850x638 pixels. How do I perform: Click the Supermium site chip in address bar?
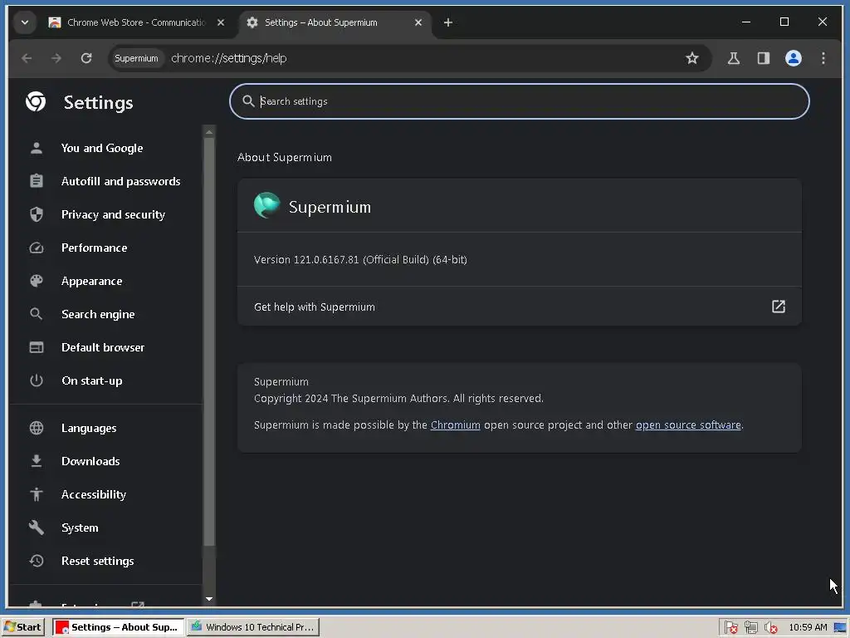136,58
